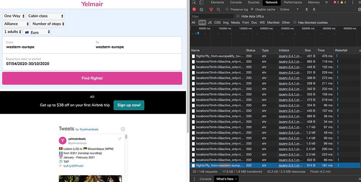The image size is (361, 182).
Task: Open the Online throttling dropdown
Action: [289, 9]
